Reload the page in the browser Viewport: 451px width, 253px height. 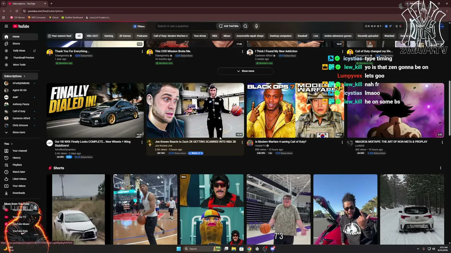(x=17, y=11)
